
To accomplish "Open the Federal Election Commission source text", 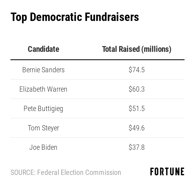I will point(79,173).
